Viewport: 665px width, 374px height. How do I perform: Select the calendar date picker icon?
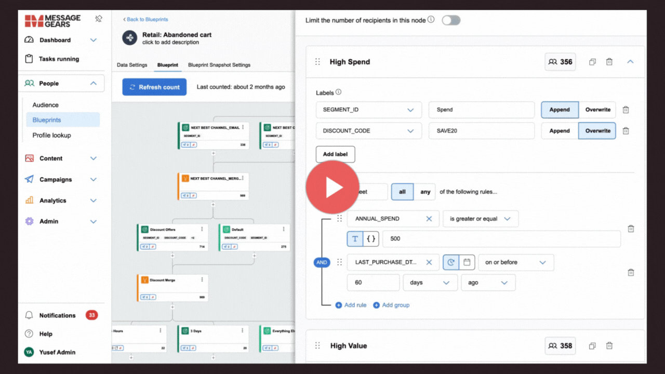click(x=467, y=262)
